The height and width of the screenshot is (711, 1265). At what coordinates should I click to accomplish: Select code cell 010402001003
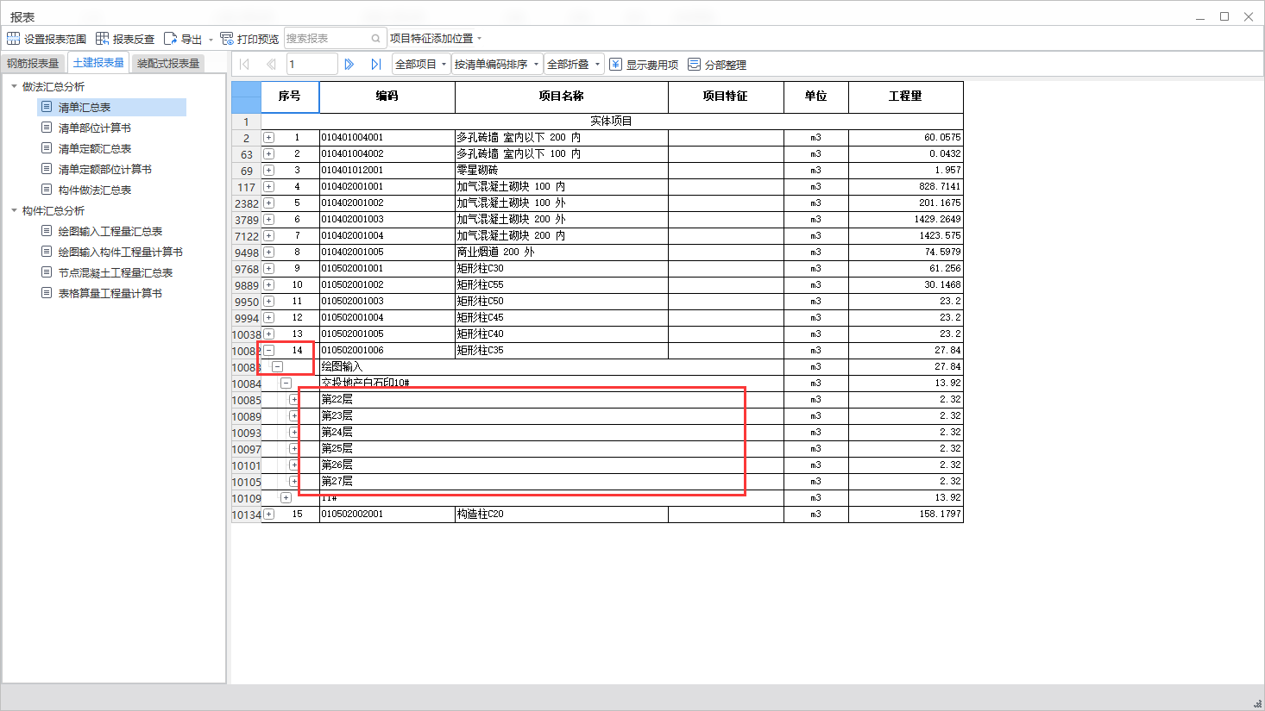point(387,220)
